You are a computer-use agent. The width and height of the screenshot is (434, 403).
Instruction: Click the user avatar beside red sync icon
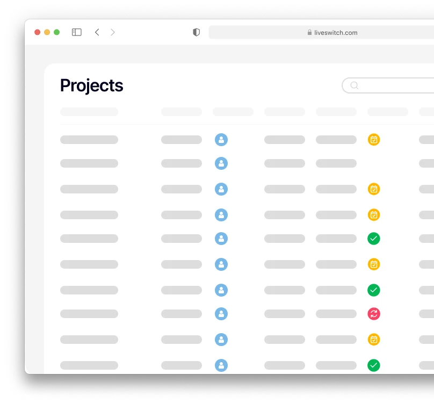click(221, 314)
